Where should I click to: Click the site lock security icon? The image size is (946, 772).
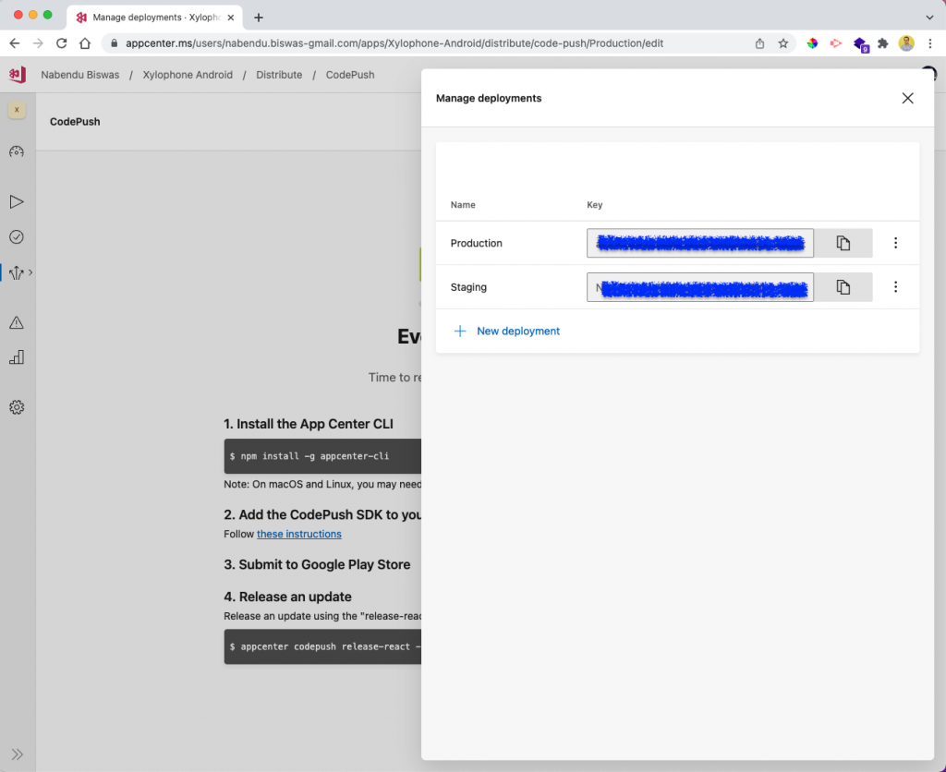(114, 43)
